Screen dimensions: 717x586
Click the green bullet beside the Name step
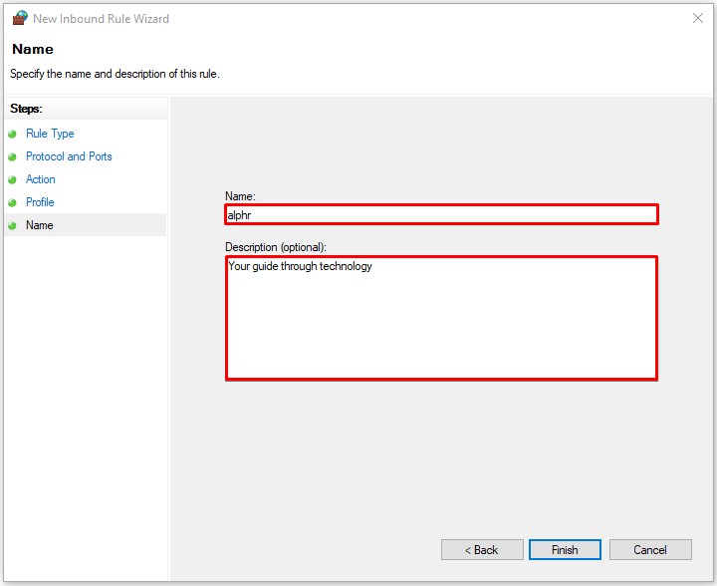coord(13,225)
